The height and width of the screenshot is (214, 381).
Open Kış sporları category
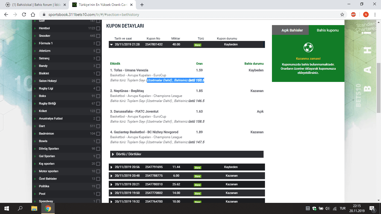tap(47, 164)
